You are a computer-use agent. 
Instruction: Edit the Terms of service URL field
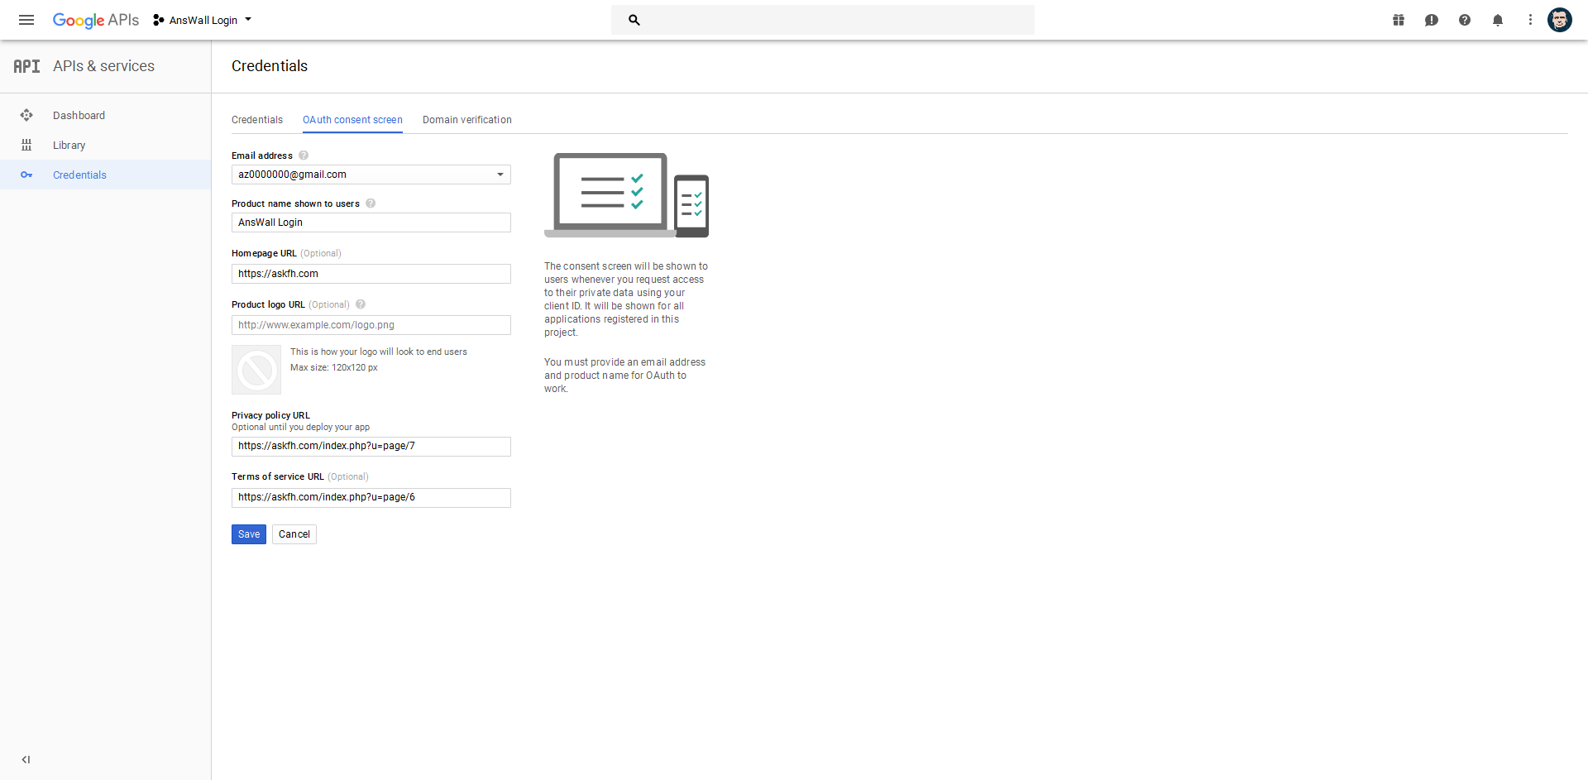tap(371, 497)
